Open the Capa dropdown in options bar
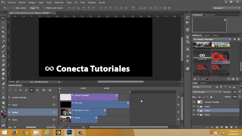The height and width of the screenshot is (136, 242). [34, 8]
